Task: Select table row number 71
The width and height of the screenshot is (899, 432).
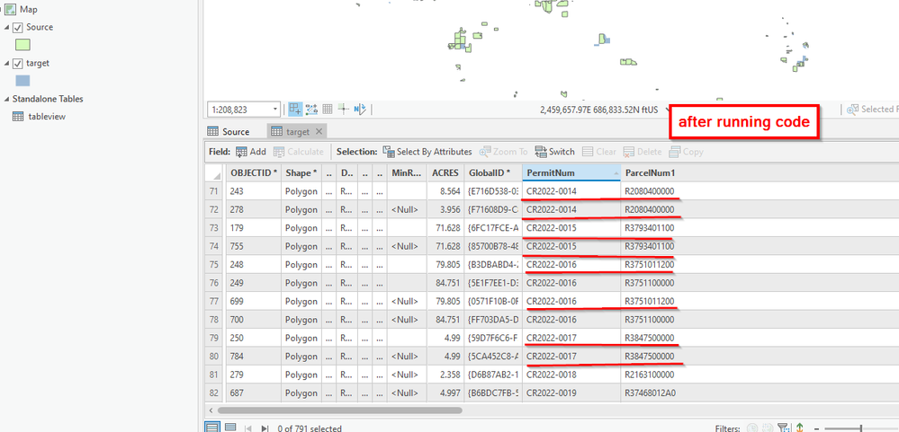Action: click(215, 191)
